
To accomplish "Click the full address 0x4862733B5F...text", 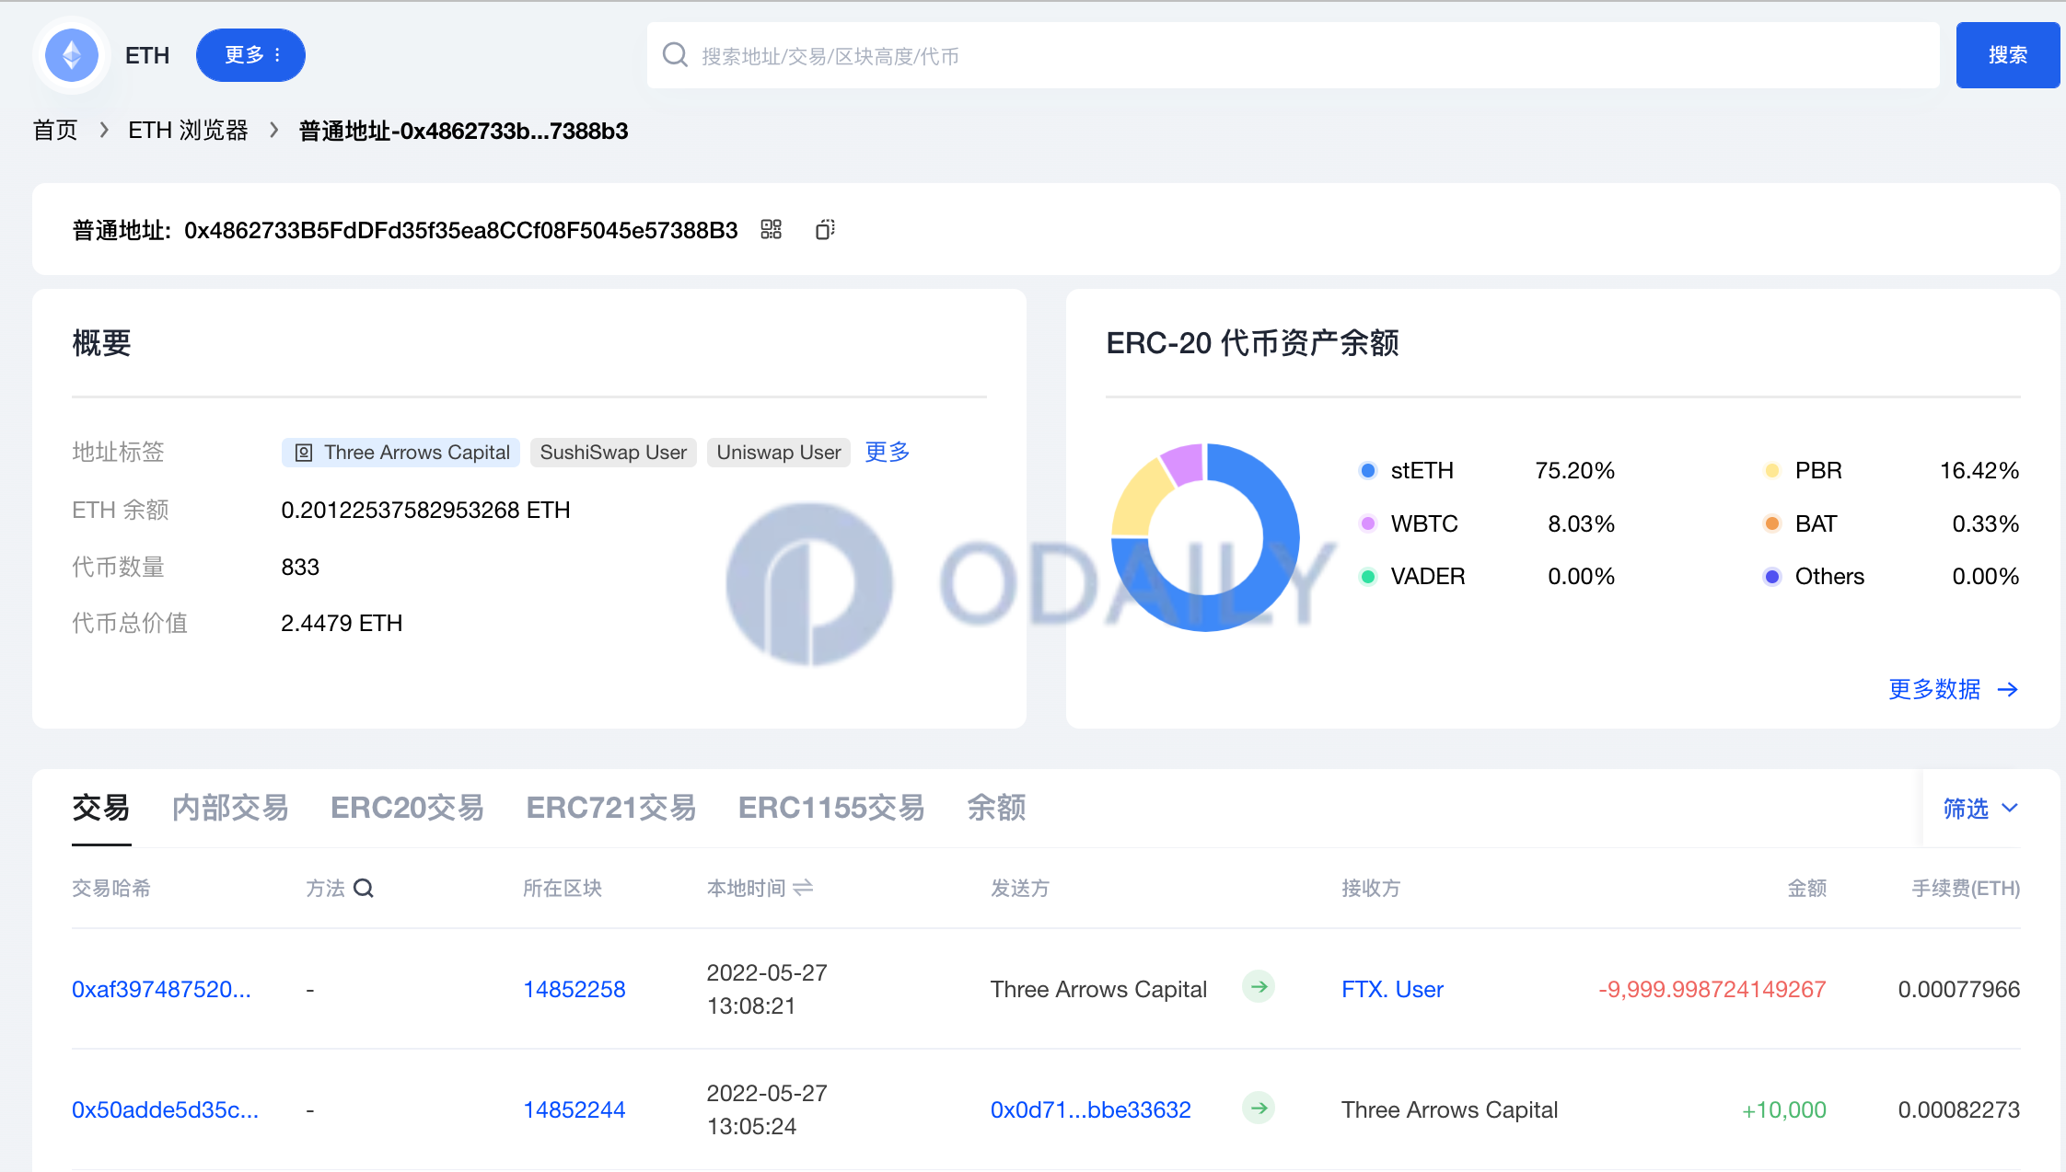I will tap(461, 230).
